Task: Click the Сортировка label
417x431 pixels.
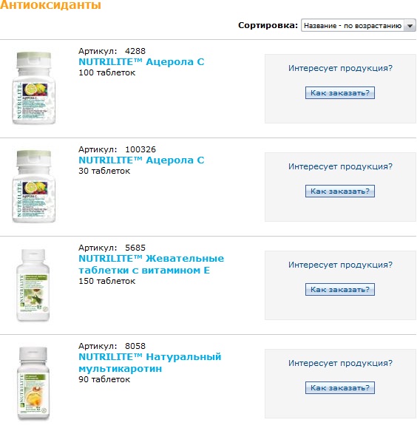Action: 268,25
